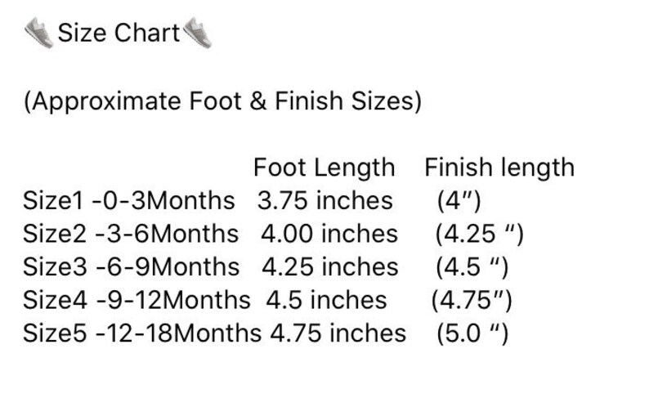This screenshot has height=398, width=649.
Task: Select the Size3 -6-9Months row label
Action: (x=132, y=267)
